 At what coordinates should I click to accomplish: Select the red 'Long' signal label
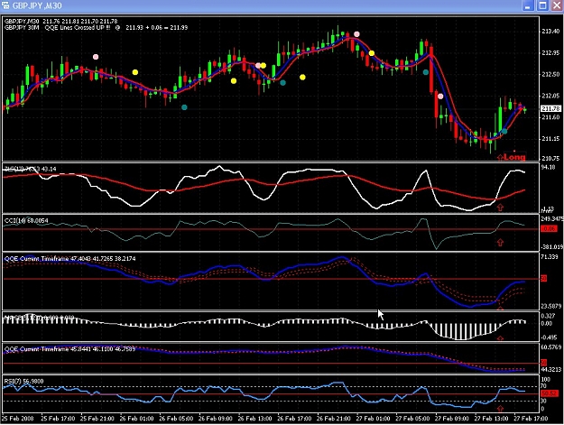pos(514,157)
